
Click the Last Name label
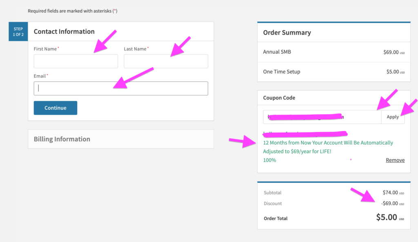coord(135,49)
